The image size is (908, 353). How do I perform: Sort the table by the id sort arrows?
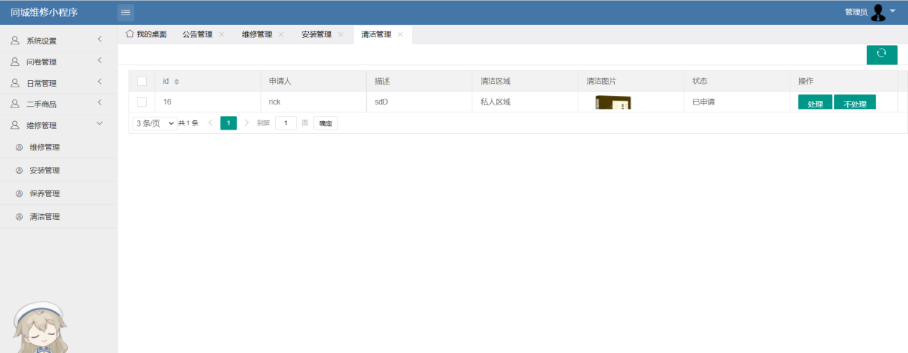[x=177, y=82]
